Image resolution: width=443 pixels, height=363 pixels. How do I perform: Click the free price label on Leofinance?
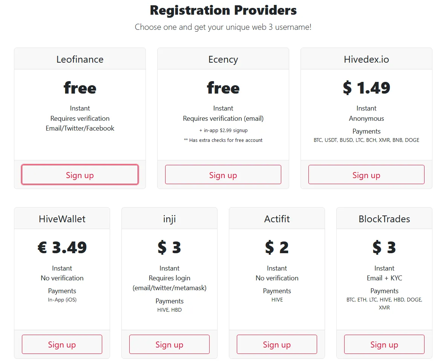80,88
